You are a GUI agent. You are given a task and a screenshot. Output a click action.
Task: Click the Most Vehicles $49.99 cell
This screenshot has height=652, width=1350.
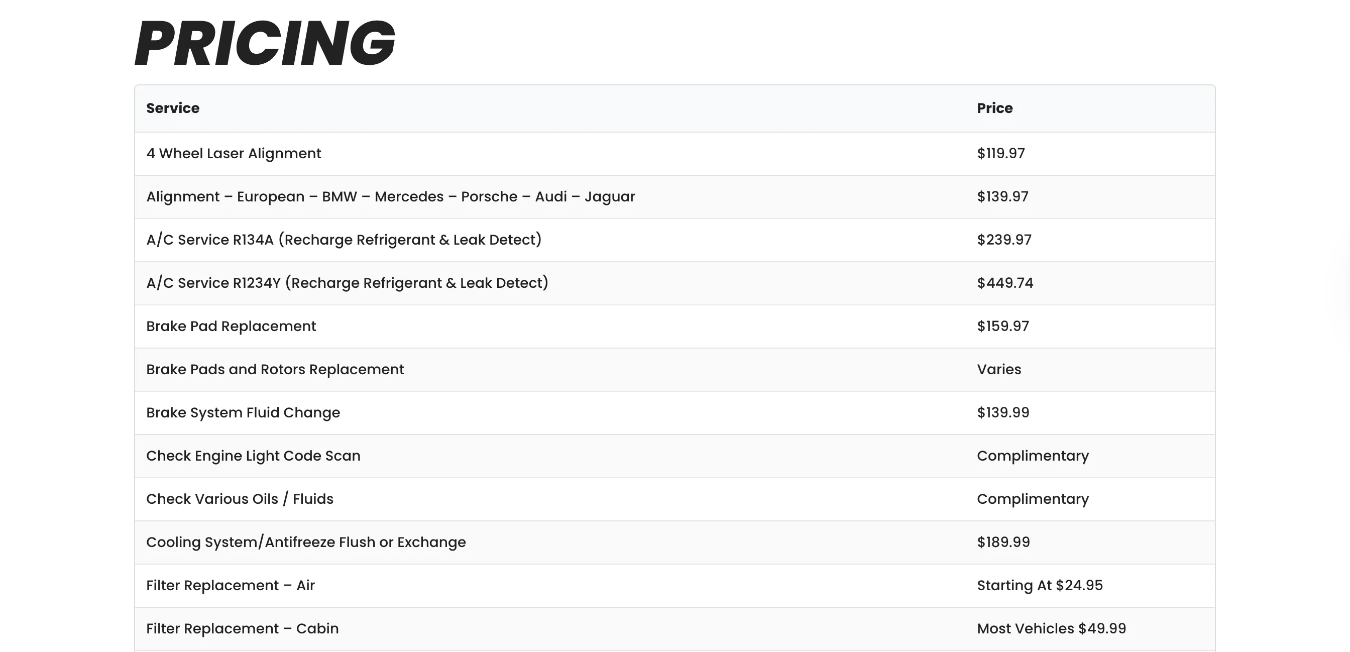pyautogui.click(x=1051, y=628)
